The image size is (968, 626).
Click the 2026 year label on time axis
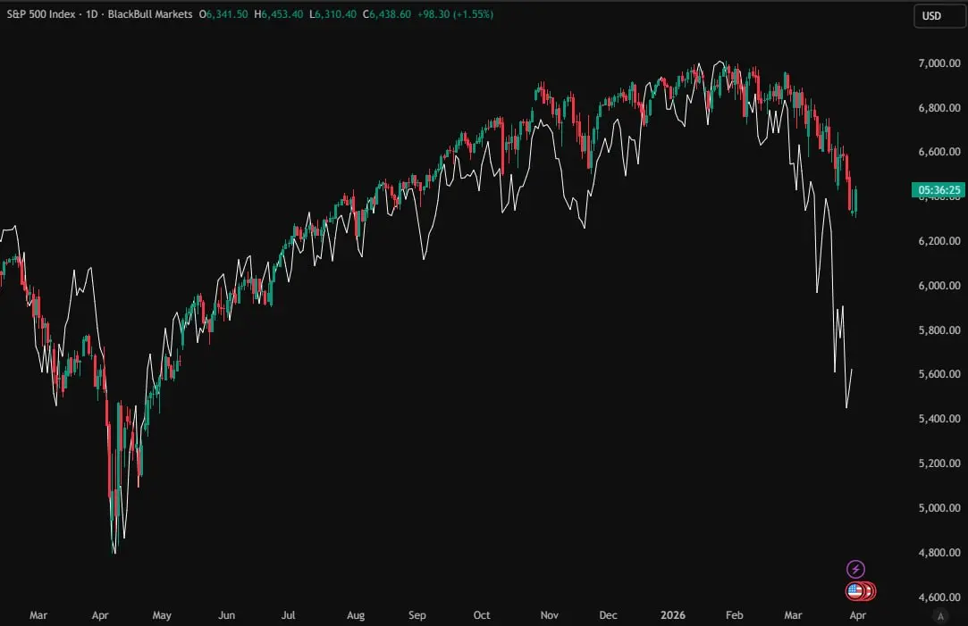tap(673, 615)
